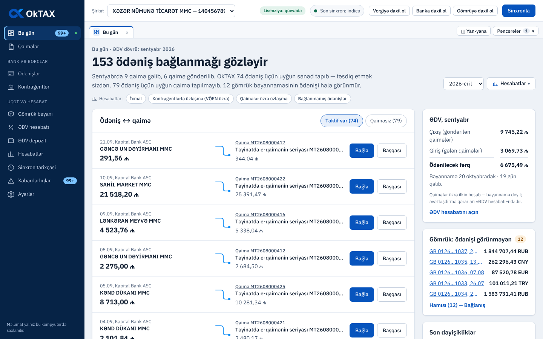The height and width of the screenshot is (339, 543).
Task: Open invoice Qaimə MT2608000421
Action: point(260,323)
